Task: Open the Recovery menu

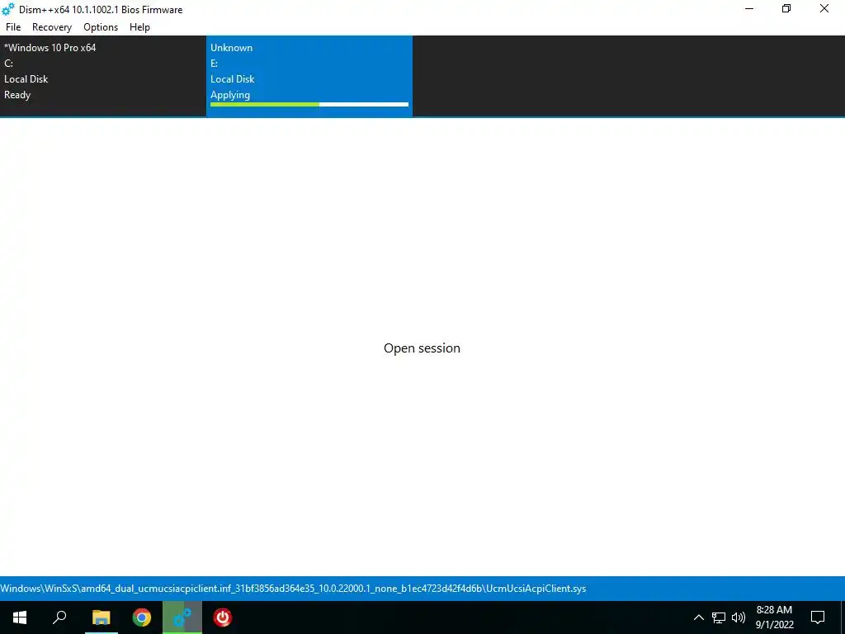Action: coord(52,27)
